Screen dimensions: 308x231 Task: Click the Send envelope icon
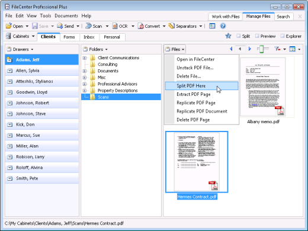(x=60, y=26)
